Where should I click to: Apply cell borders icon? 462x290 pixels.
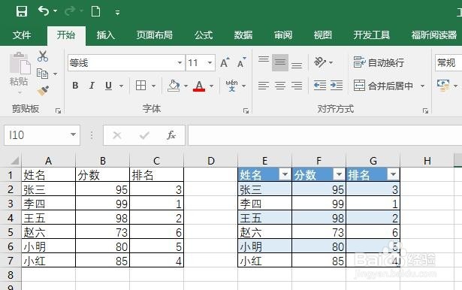tap(140, 86)
